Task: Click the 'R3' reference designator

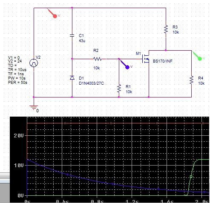Action: pos(175,27)
